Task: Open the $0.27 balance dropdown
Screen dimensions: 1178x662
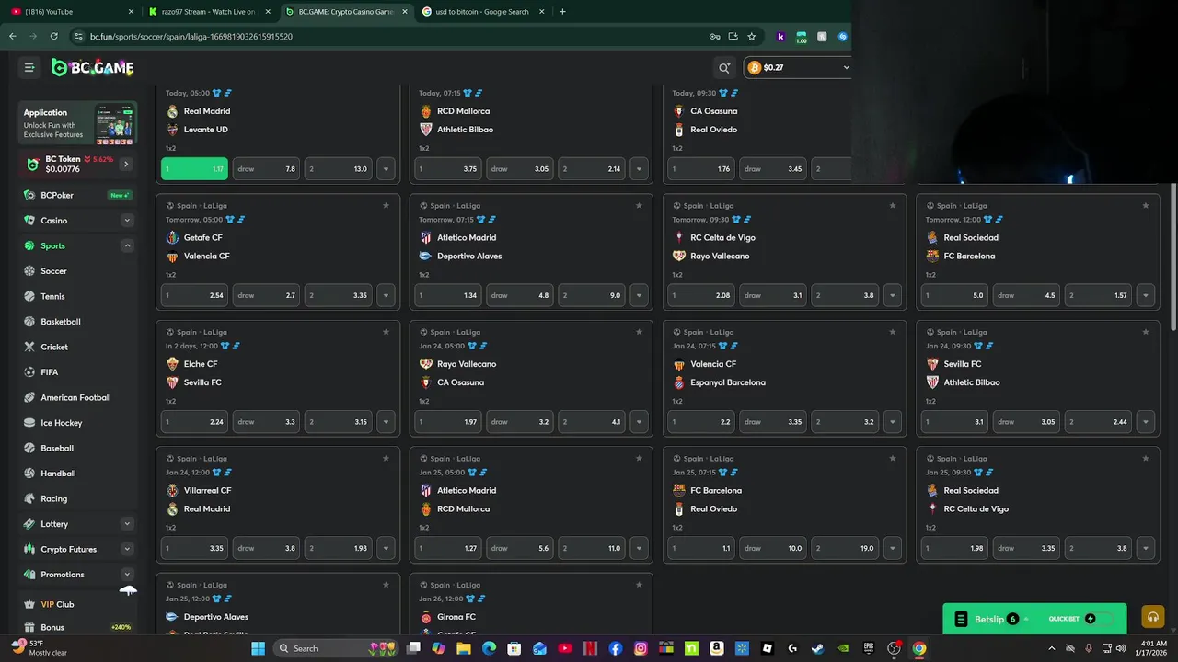Action: pos(797,67)
